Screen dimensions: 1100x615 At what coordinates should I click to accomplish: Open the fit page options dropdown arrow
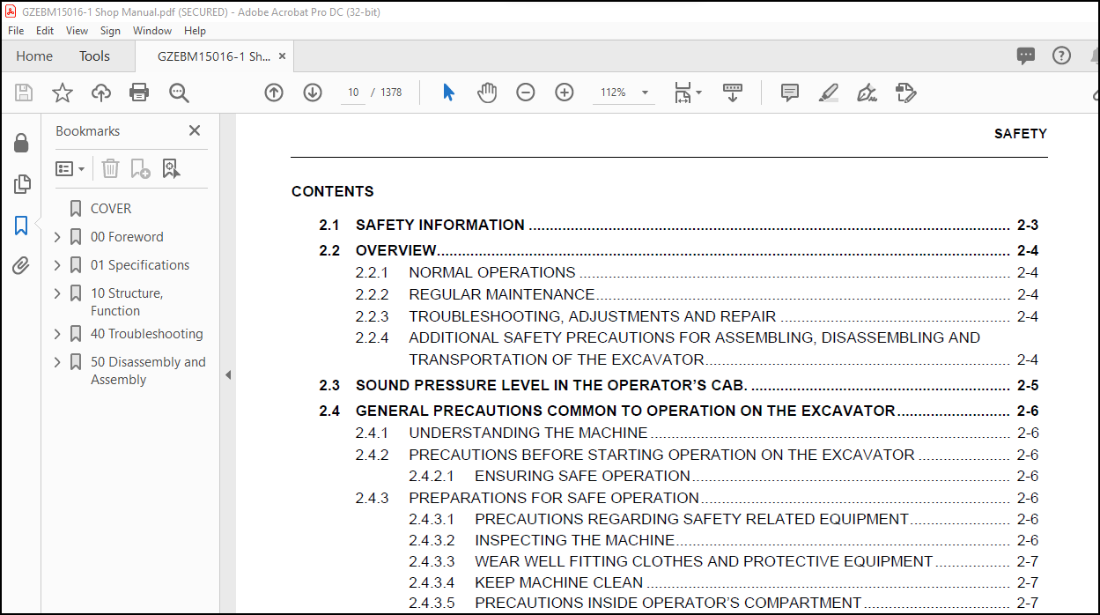698,93
